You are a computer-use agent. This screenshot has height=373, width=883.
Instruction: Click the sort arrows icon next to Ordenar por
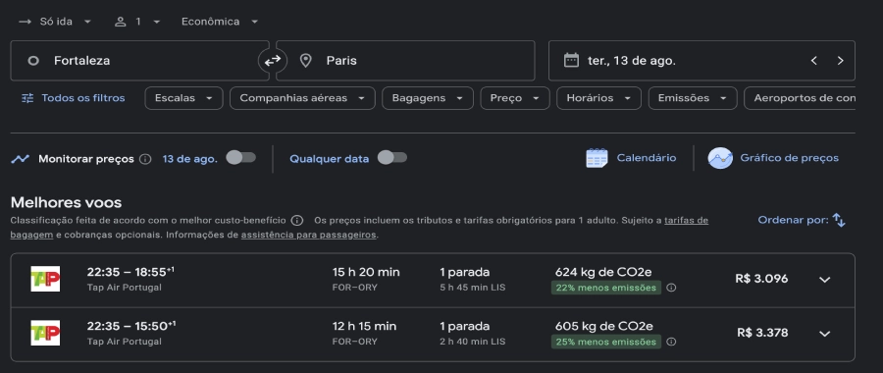click(839, 220)
